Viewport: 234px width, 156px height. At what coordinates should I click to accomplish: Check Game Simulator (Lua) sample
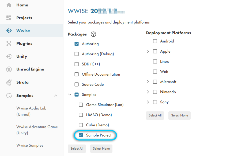(x=81, y=105)
